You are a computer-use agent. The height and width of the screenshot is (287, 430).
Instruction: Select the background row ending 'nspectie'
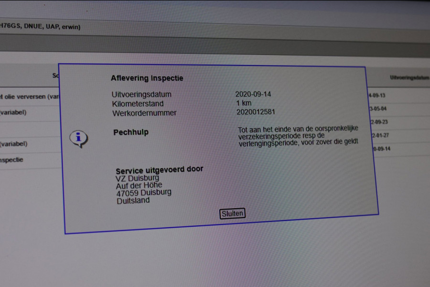pos(11,160)
